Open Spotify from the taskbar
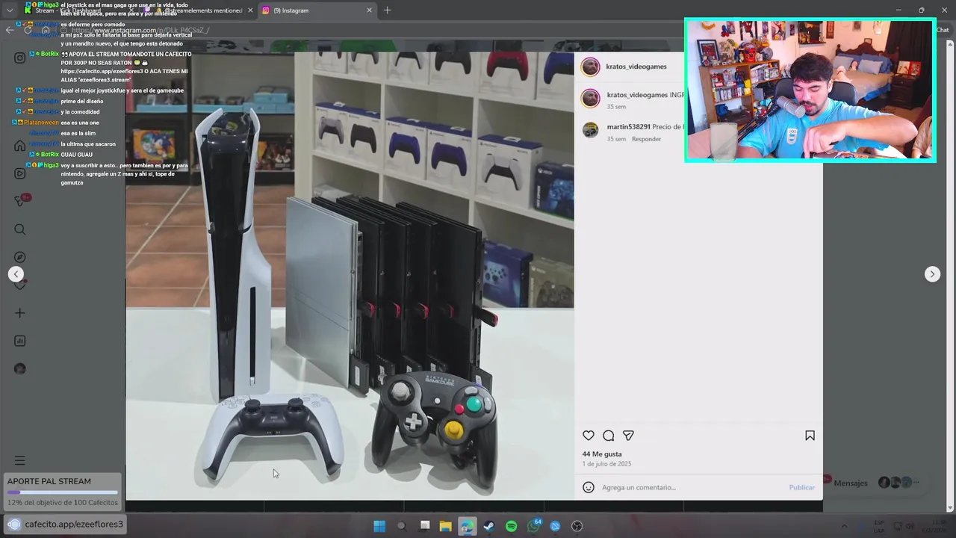Screen dimensions: 956x538 click(511, 526)
